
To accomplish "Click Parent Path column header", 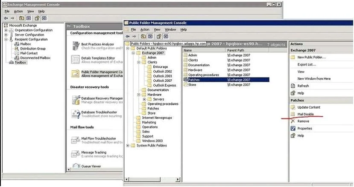I will [247, 50].
